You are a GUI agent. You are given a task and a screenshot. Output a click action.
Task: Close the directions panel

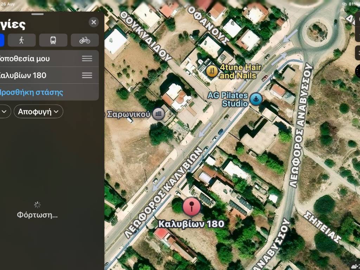pos(94,22)
